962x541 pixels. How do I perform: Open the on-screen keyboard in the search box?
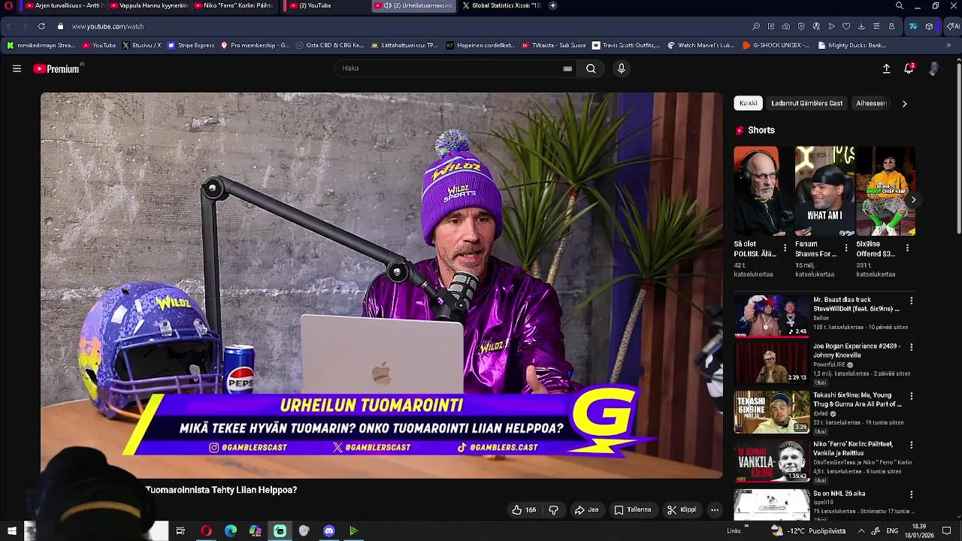567,68
